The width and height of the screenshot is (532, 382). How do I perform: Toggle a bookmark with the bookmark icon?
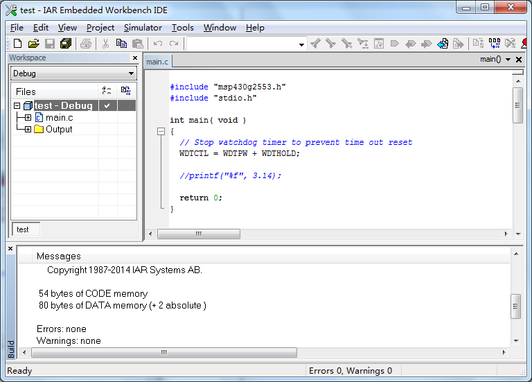[394, 44]
